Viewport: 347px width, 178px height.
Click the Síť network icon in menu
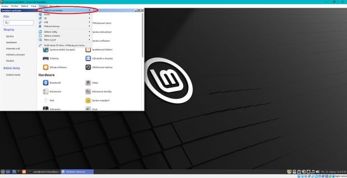pyautogui.click(x=40, y=18)
